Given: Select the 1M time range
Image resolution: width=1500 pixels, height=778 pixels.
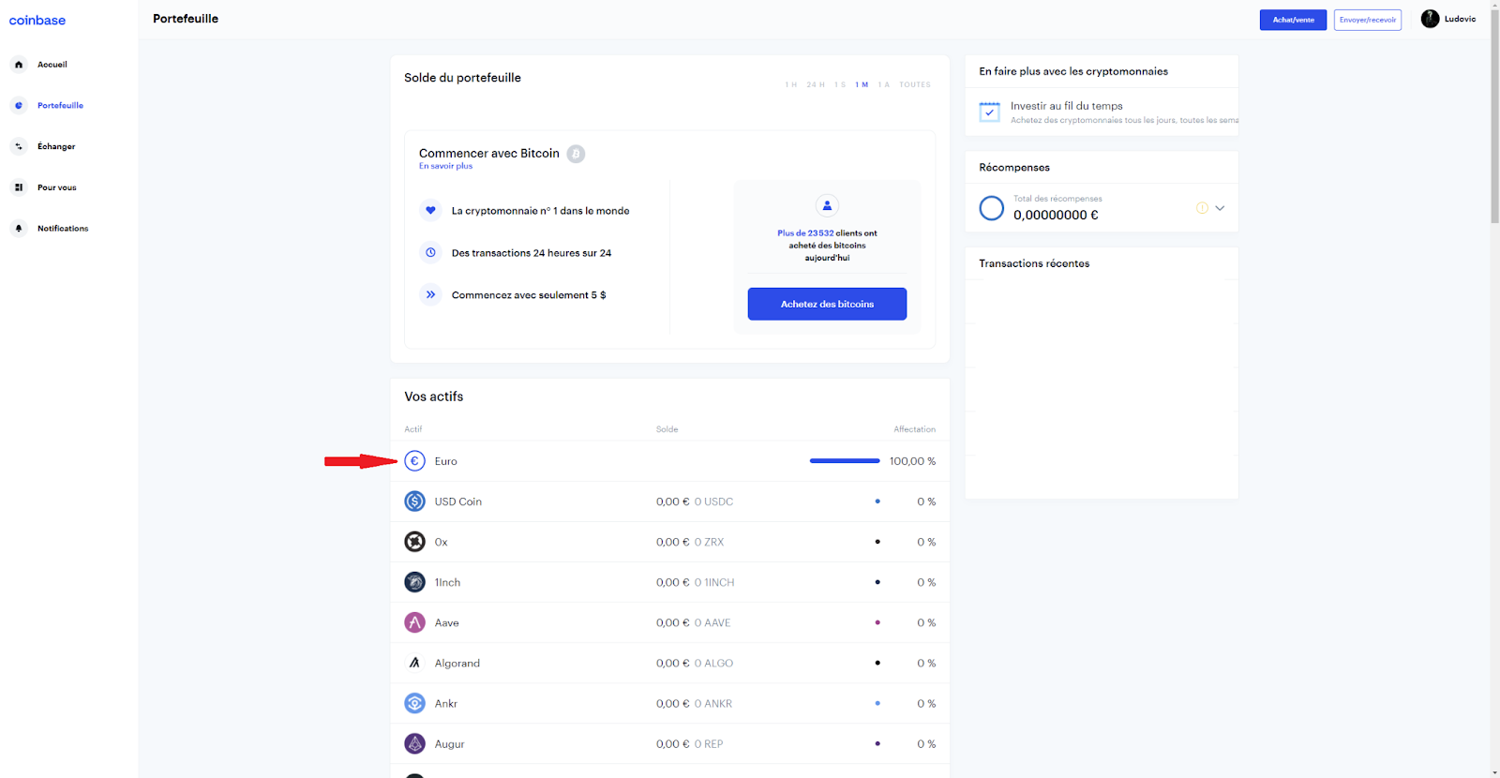Looking at the screenshot, I should (x=862, y=85).
